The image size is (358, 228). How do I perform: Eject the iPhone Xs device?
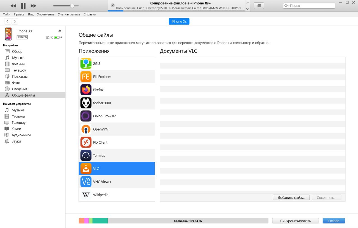[60, 31]
